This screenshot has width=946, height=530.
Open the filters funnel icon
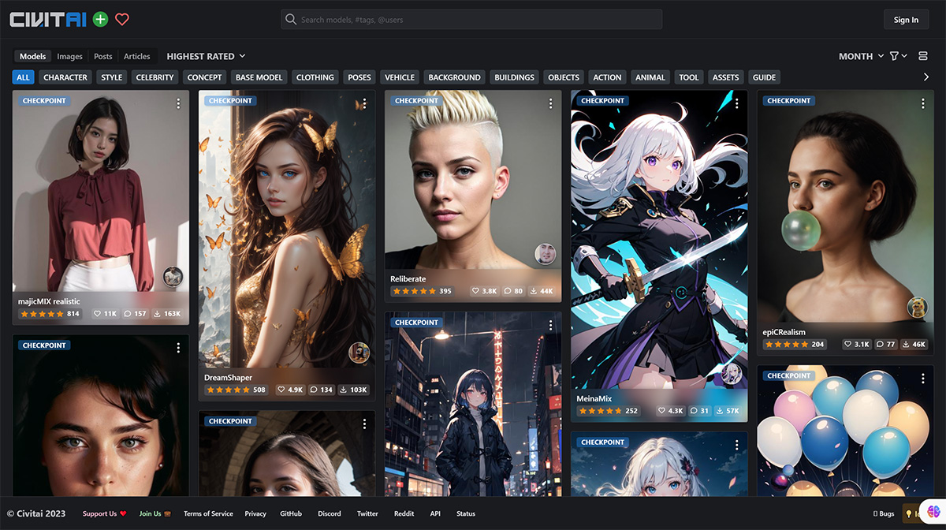895,56
